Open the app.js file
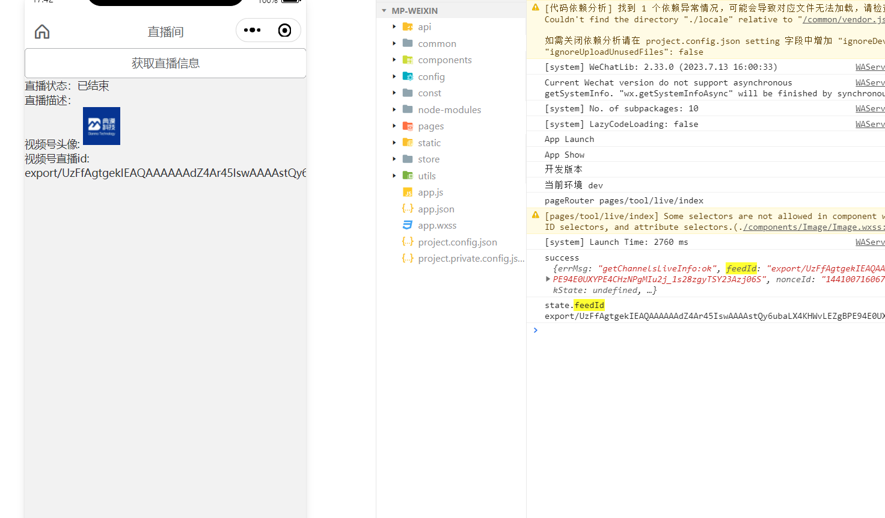This screenshot has height=518, width=885. 430,193
